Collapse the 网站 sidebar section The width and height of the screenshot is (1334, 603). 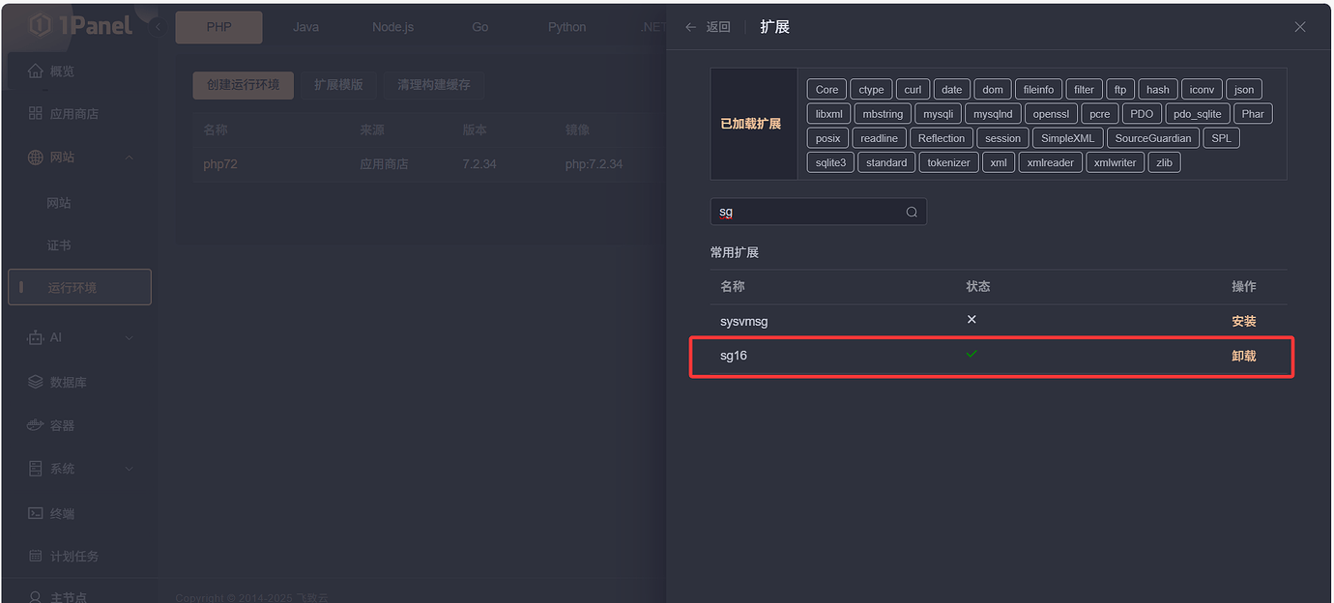click(x=130, y=157)
